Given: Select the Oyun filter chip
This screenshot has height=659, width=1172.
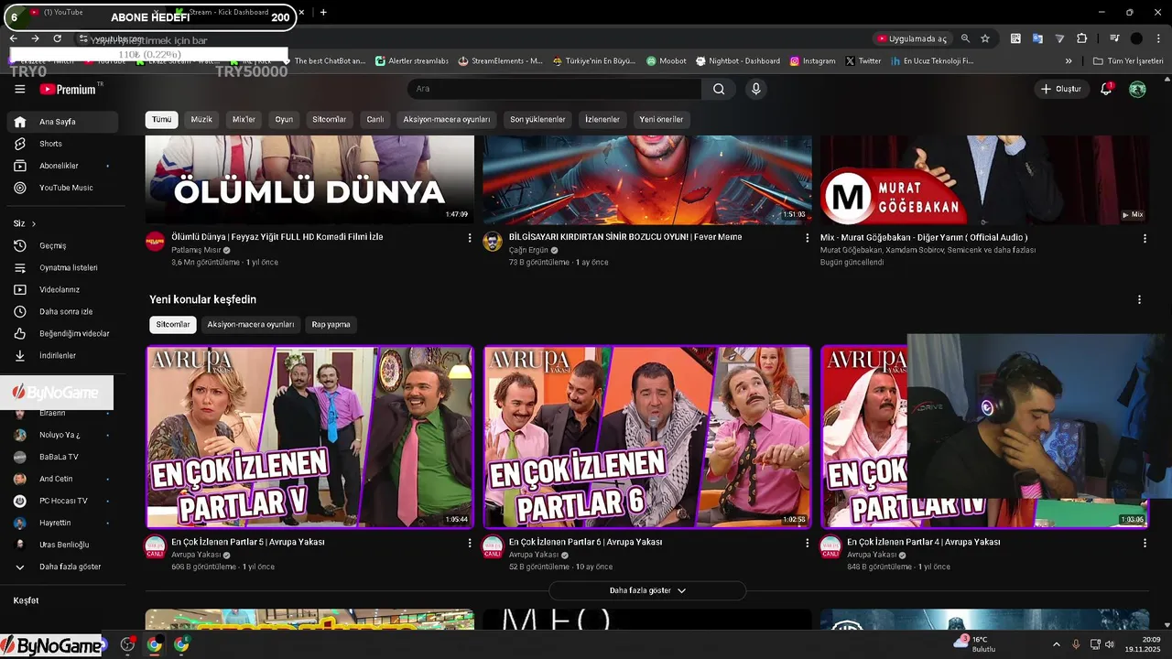Looking at the screenshot, I should (284, 120).
